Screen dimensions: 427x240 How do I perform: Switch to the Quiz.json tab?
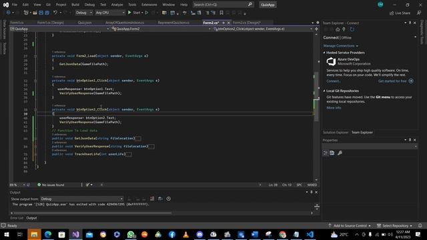click(85, 23)
